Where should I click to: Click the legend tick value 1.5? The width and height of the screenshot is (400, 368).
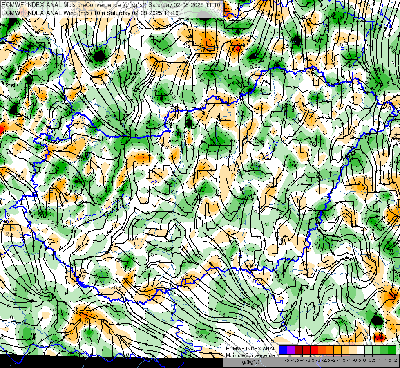pyautogui.click(x=387, y=360)
